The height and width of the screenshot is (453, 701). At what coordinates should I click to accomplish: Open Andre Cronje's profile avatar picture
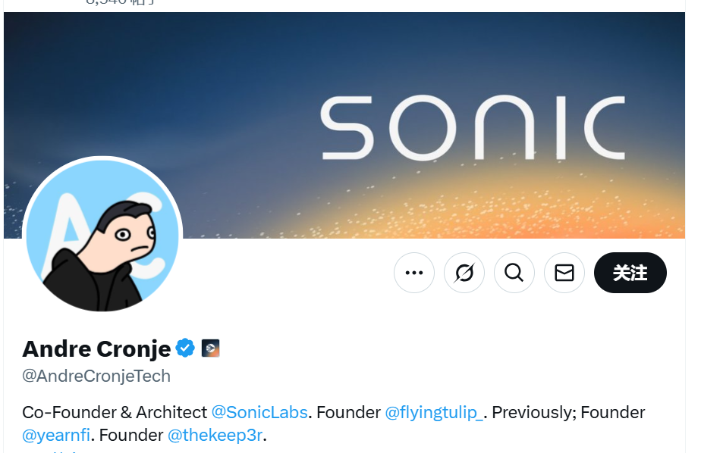point(102,235)
